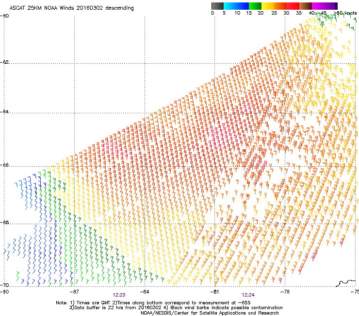Click the -64 latitude axis label

pyautogui.click(x=5, y=112)
